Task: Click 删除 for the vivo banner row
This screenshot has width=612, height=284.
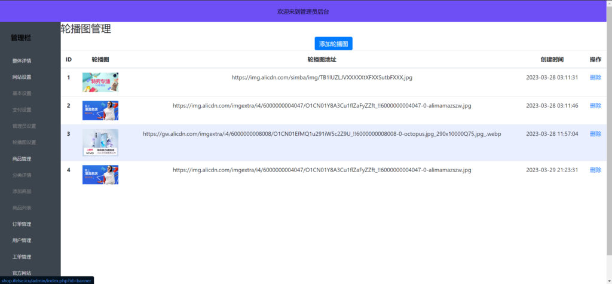Action: pyautogui.click(x=595, y=134)
